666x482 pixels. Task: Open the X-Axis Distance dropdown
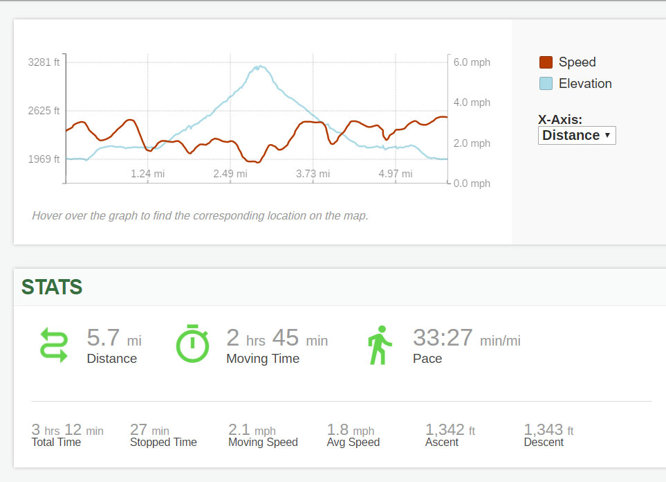pos(576,135)
